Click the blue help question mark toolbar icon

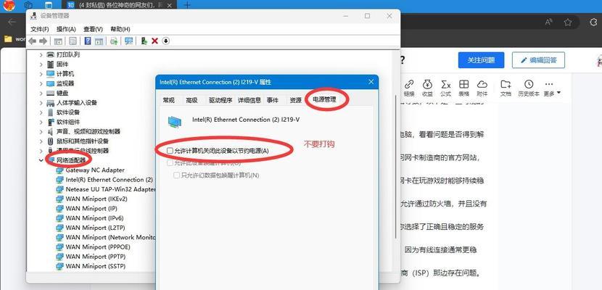point(88,41)
